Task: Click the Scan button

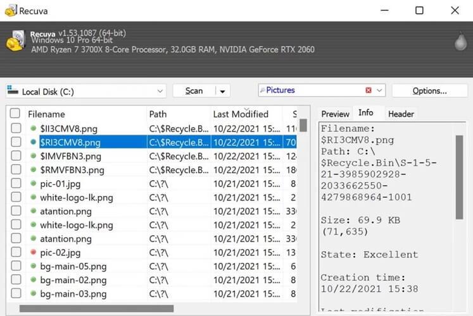Action: click(x=194, y=91)
